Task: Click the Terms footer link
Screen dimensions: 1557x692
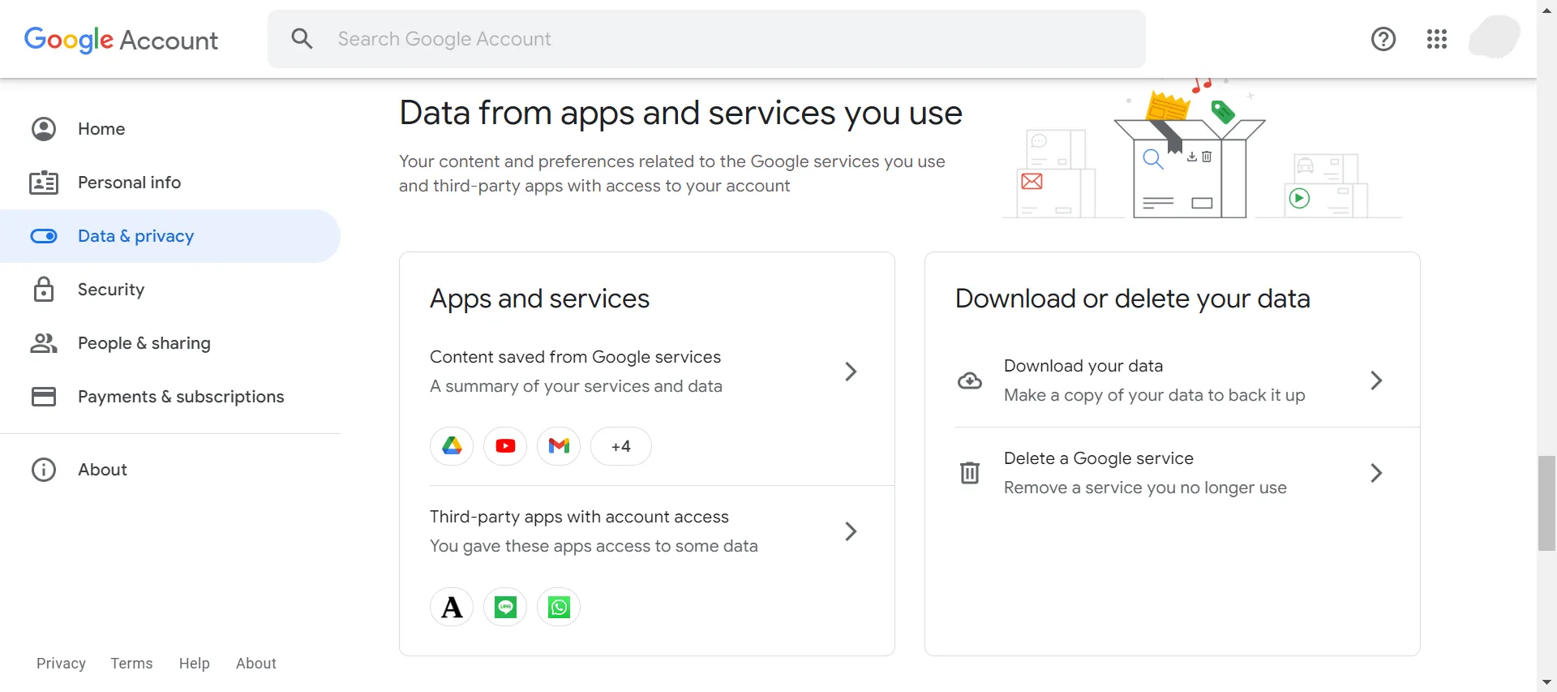Action: pyautogui.click(x=131, y=664)
